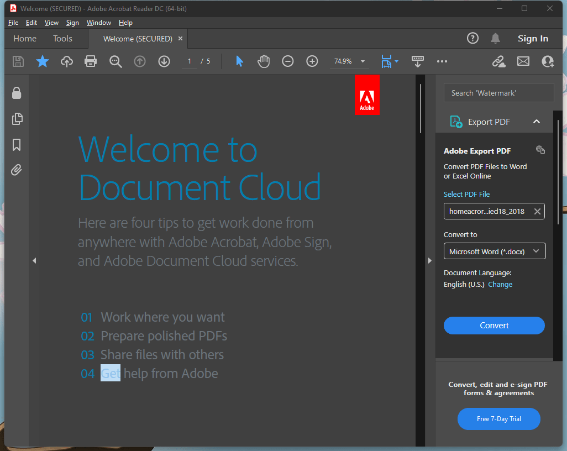The image size is (567, 451).
Task: Switch to the Home tab
Action: coord(24,38)
